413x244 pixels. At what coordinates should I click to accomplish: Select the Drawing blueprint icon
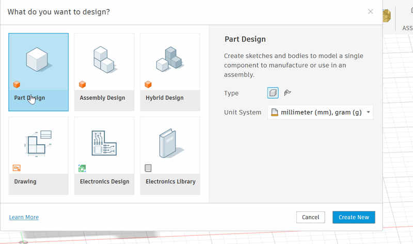coord(38,143)
